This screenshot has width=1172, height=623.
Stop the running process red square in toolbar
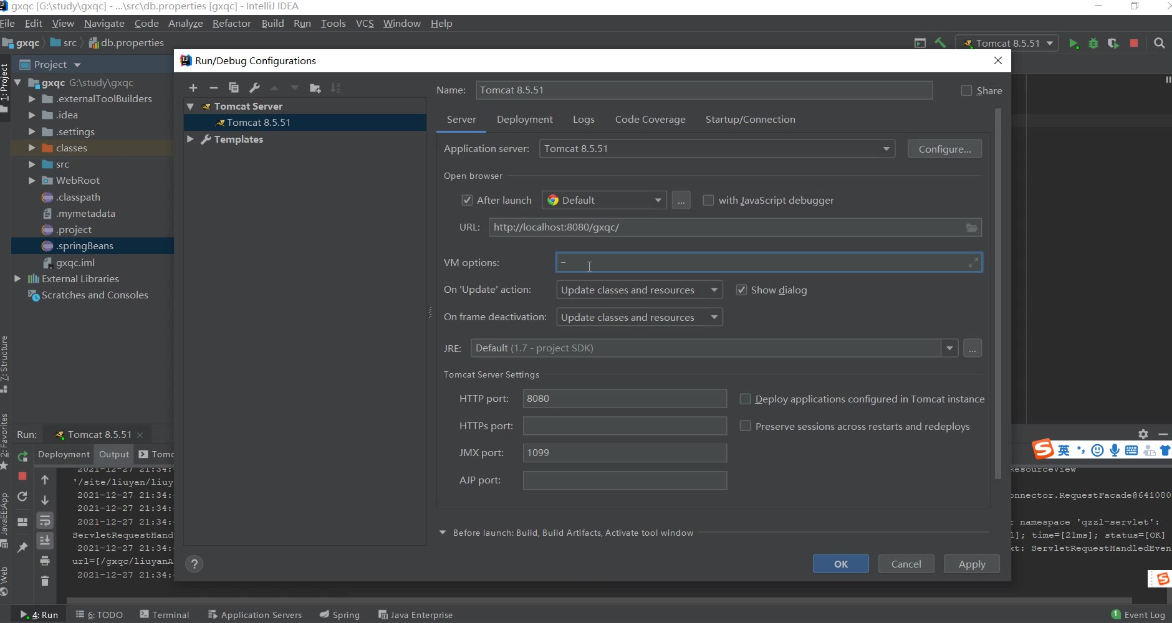click(1134, 43)
